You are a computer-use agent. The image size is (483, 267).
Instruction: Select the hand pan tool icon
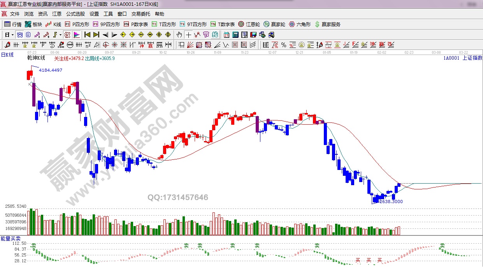point(179,35)
